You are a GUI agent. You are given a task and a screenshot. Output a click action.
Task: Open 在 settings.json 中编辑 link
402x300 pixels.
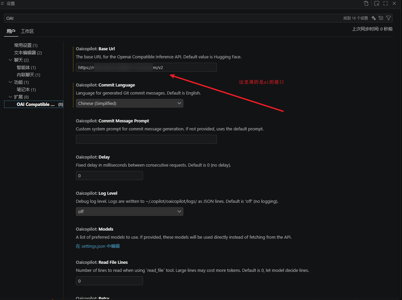coord(98,246)
